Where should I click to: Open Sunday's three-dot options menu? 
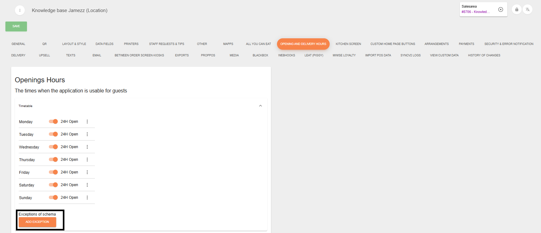(87, 198)
